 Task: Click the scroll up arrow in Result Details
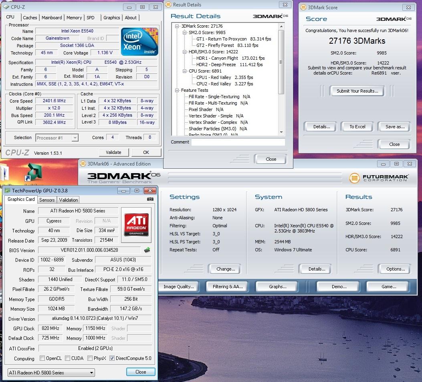point(281,26)
